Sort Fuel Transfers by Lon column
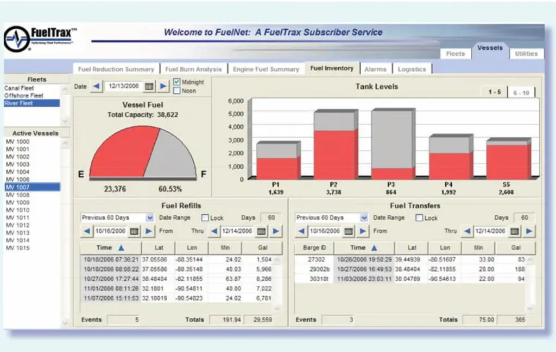Image resolution: width=556 pixels, height=352 pixels. coord(445,248)
